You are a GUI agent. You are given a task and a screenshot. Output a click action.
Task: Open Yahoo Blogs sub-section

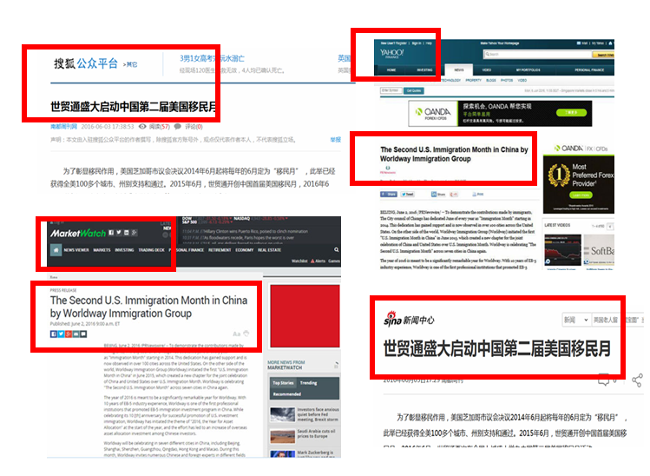(491, 80)
